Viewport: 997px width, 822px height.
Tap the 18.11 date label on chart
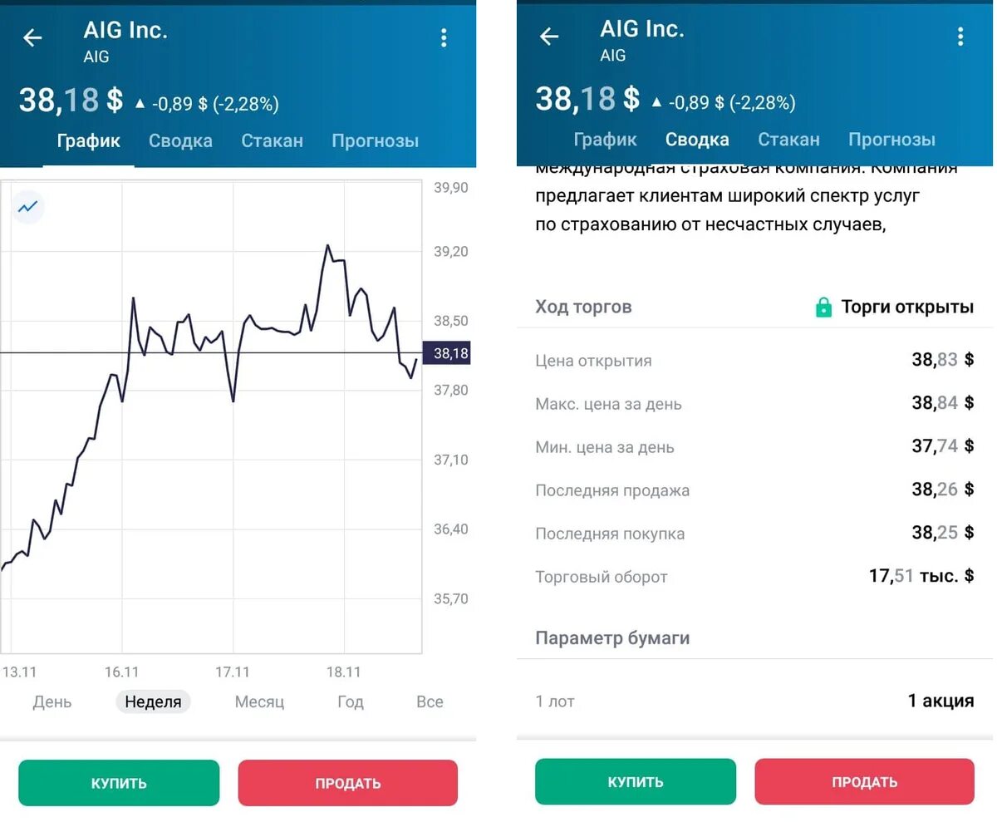[x=343, y=672]
